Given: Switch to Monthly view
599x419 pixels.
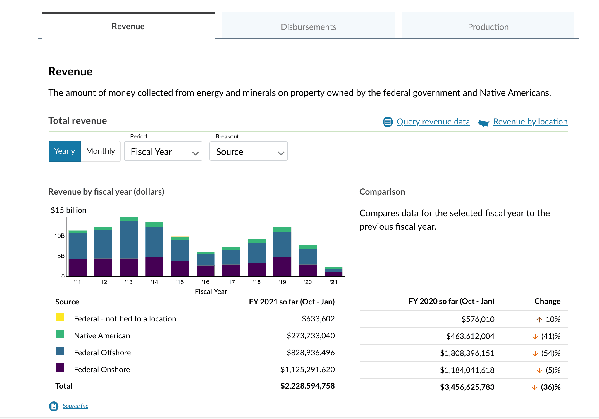Looking at the screenshot, I should [100, 151].
